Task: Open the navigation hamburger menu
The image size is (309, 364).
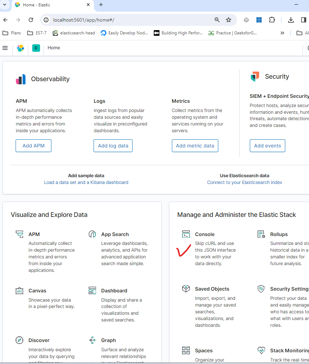Action: pyautogui.click(x=5, y=48)
